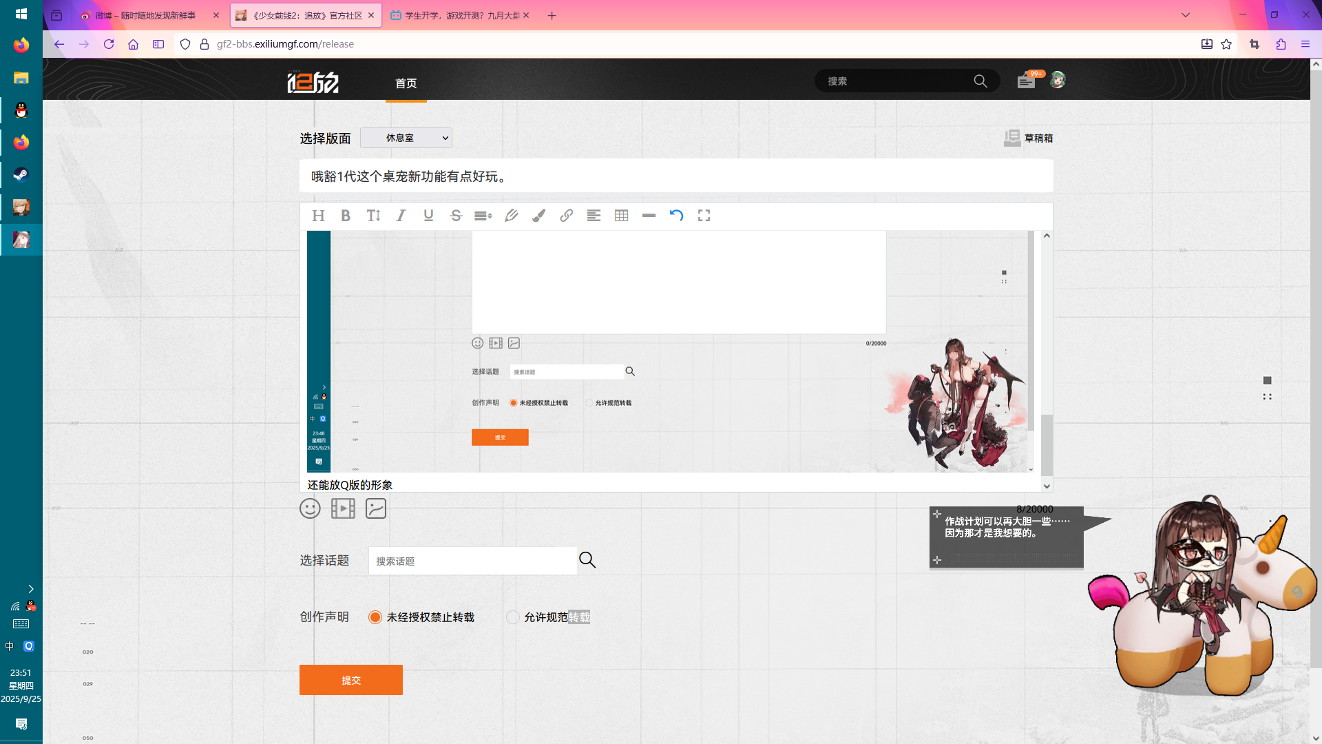Viewport: 1322px width, 744px height.
Task: Switch to the 学生开学 browser tab
Action: (x=460, y=15)
